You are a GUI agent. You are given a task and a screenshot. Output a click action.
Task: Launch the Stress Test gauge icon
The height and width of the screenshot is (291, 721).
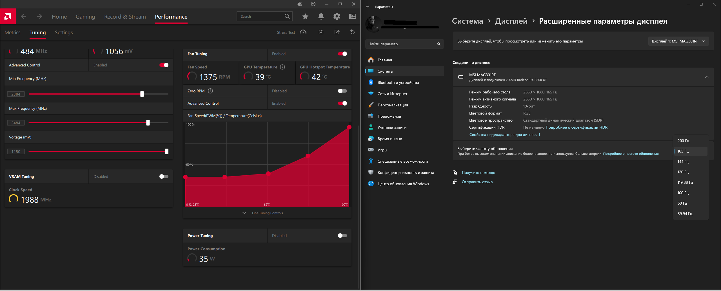(303, 32)
